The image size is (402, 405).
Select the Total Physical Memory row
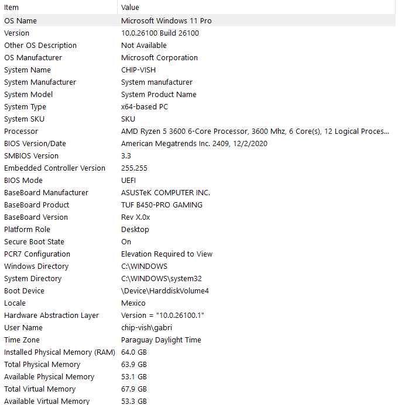pos(199,364)
